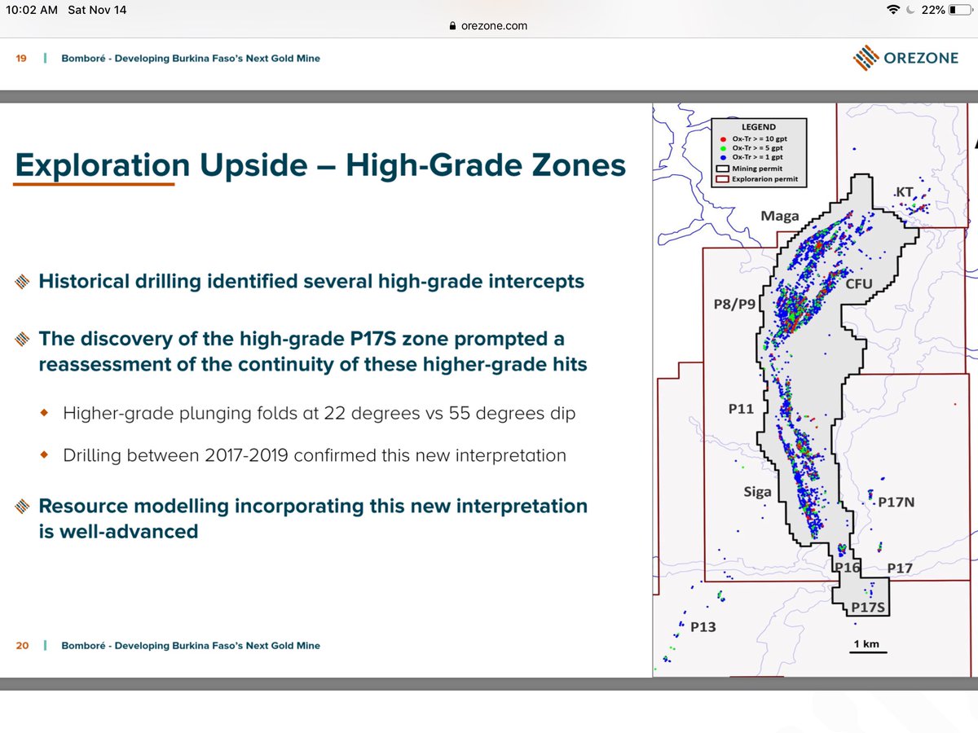This screenshot has height=733, width=978.
Task: Click the 1 km scale bar
Action: [868, 644]
